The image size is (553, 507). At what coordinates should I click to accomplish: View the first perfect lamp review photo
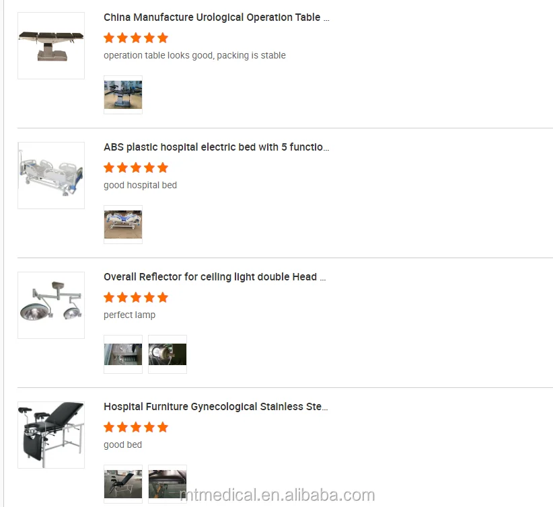point(123,354)
